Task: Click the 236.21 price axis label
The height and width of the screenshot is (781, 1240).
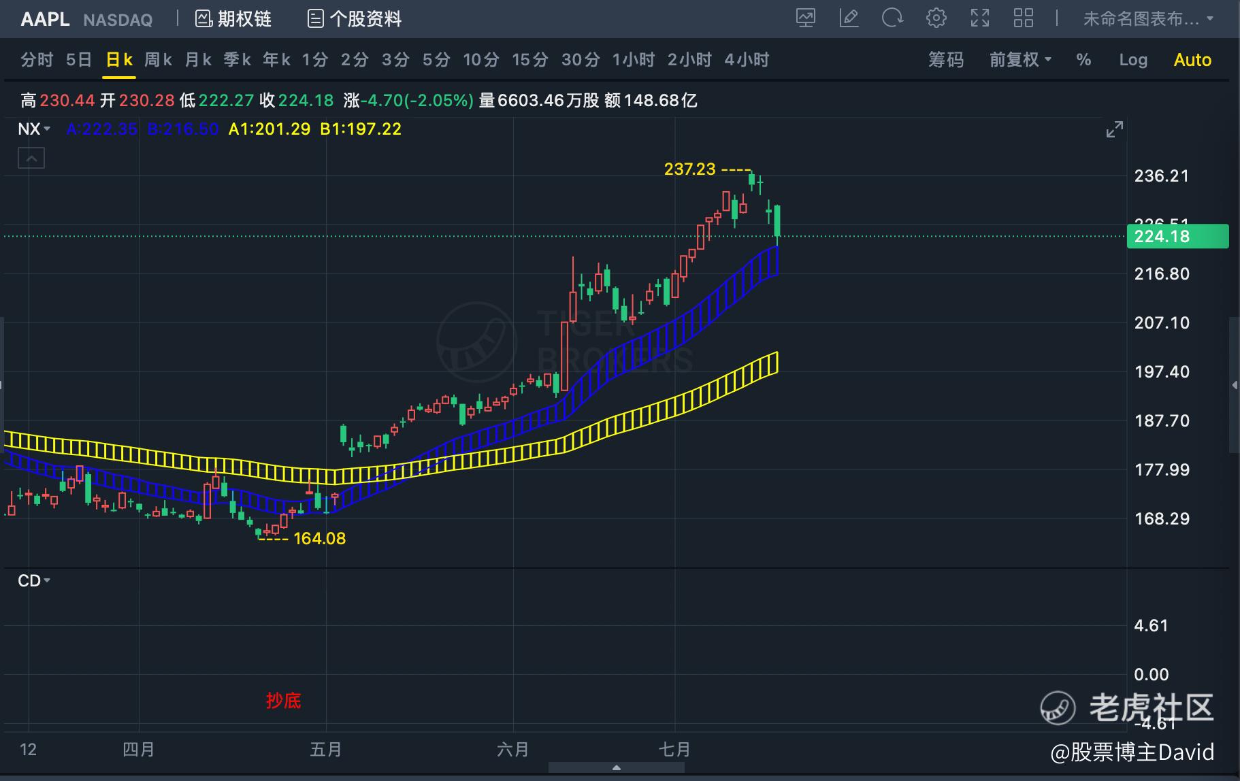Action: [x=1162, y=176]
